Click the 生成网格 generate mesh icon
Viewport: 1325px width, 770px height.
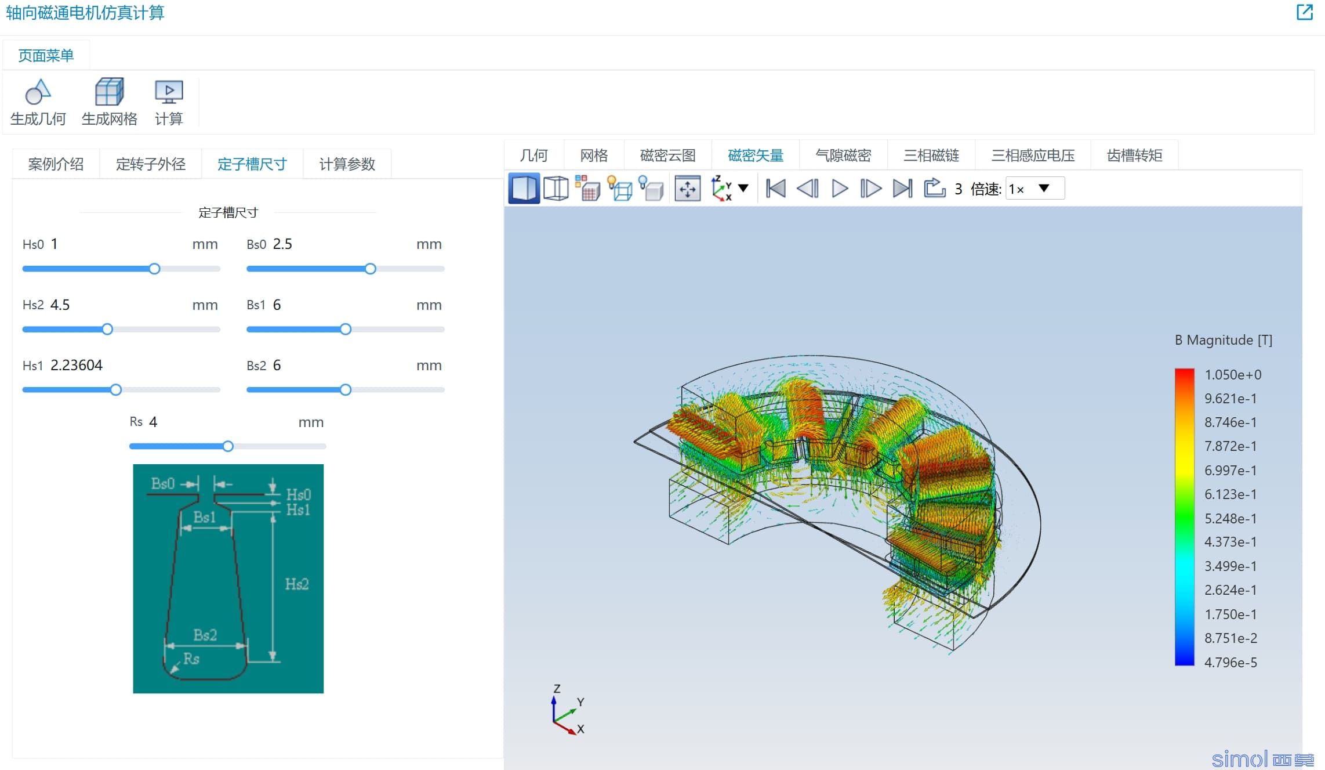pos(109,92)
